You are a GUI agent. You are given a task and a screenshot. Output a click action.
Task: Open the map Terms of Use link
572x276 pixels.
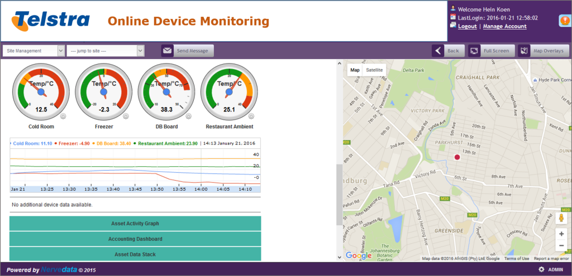click(517, 259)
